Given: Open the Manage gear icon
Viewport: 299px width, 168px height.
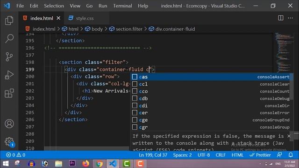Looking at the screenshot, I should (x=9, y=142).
